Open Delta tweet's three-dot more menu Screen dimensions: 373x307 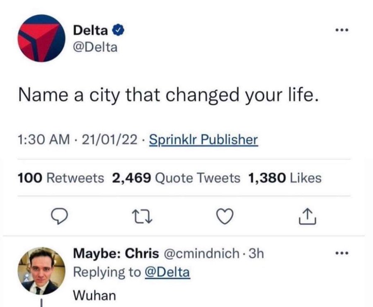pos(342,30)
